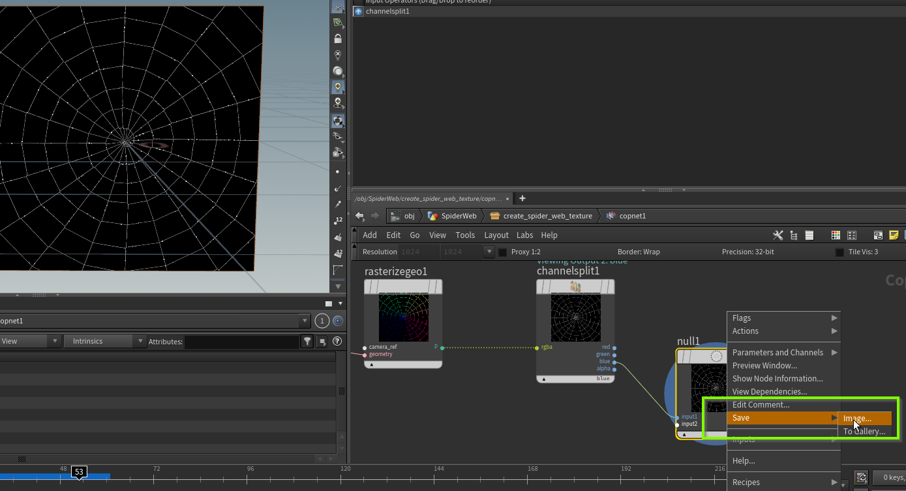Screen dimensions: 906x491
Task: Open the Layout menu
Action: coord(496,235)
